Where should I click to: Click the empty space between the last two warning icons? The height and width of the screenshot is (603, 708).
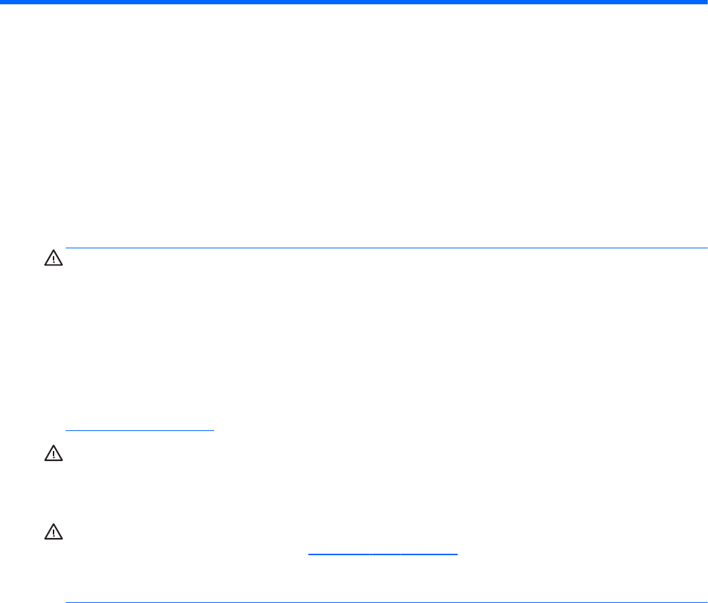tap(54, 494)
